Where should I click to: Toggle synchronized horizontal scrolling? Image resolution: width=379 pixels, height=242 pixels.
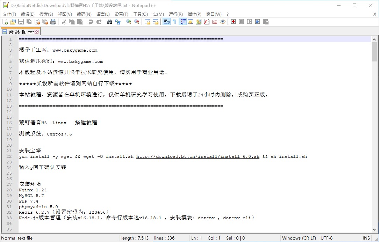[156, 22]
